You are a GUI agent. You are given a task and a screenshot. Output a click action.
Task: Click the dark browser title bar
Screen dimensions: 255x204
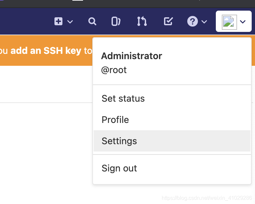click(127, 4)
